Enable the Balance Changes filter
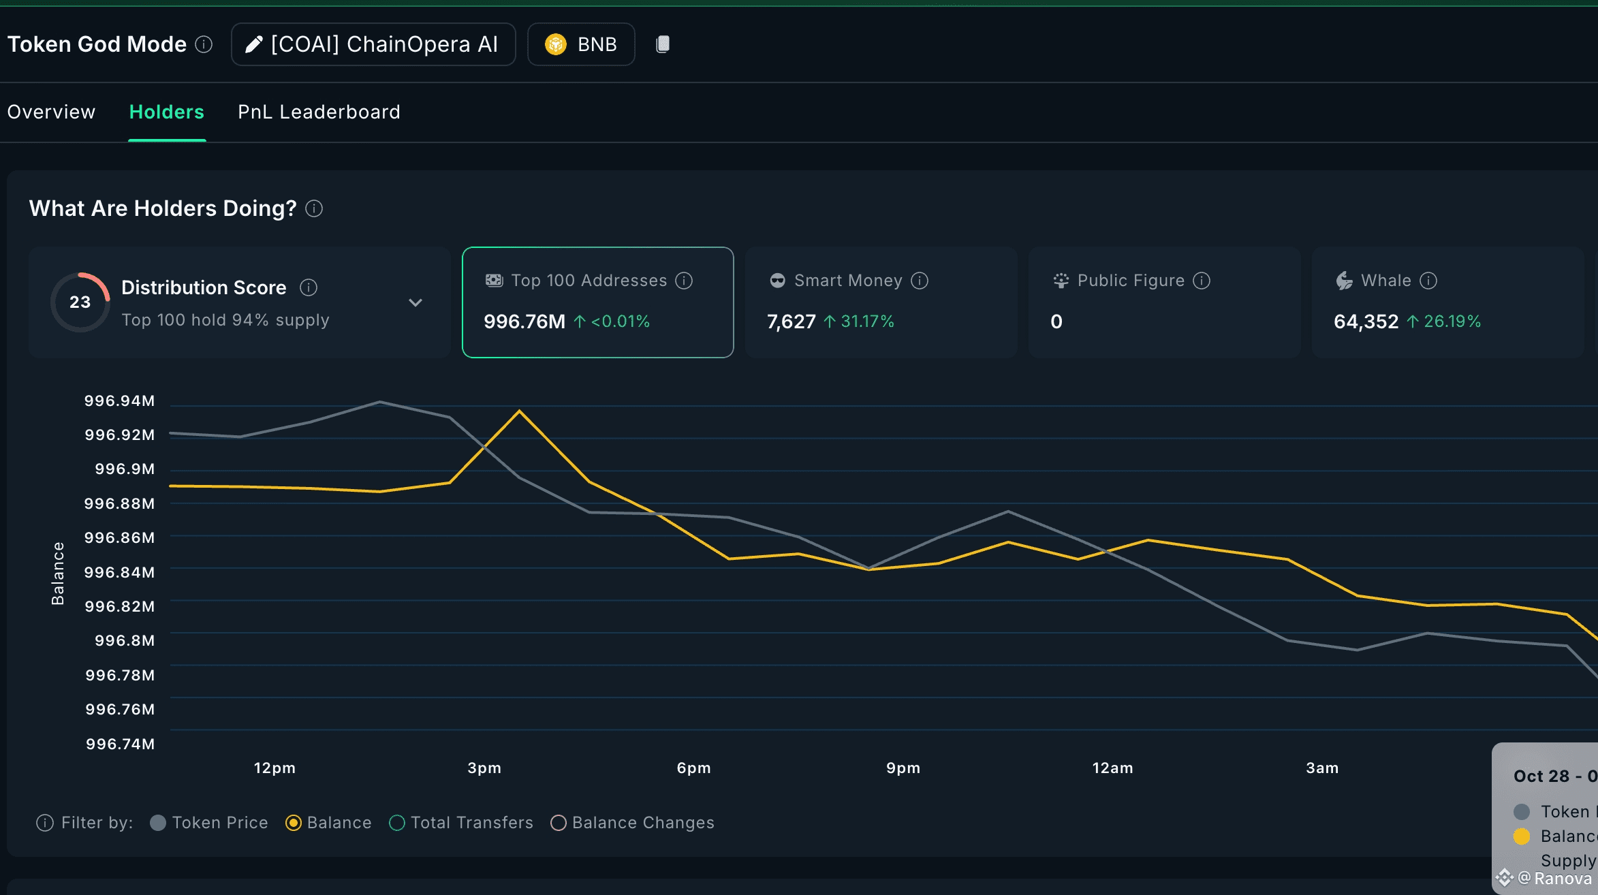1598x895 pixels. [559, 823]
